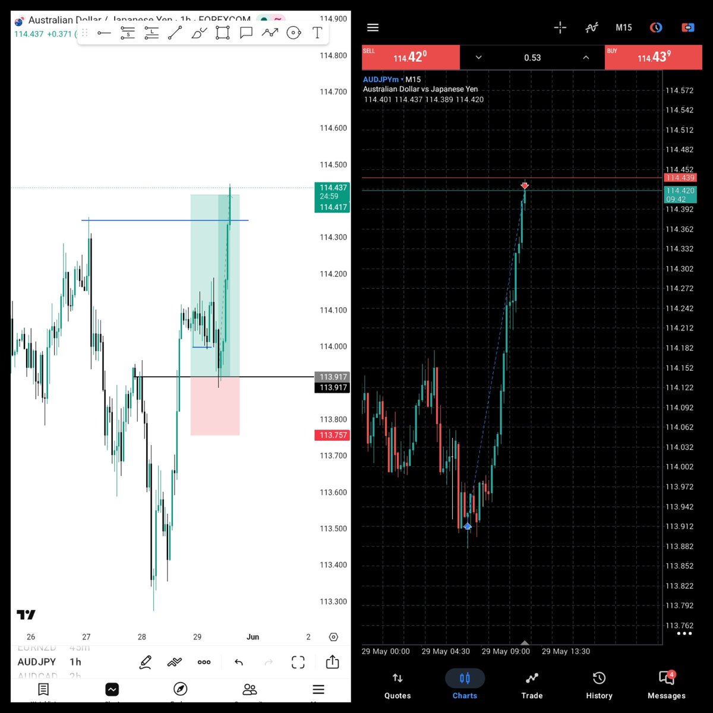Select the Text tool in drawing toolbar
Image resolution: width=713 pixels, height=713 pixels.
pos(317,33)
